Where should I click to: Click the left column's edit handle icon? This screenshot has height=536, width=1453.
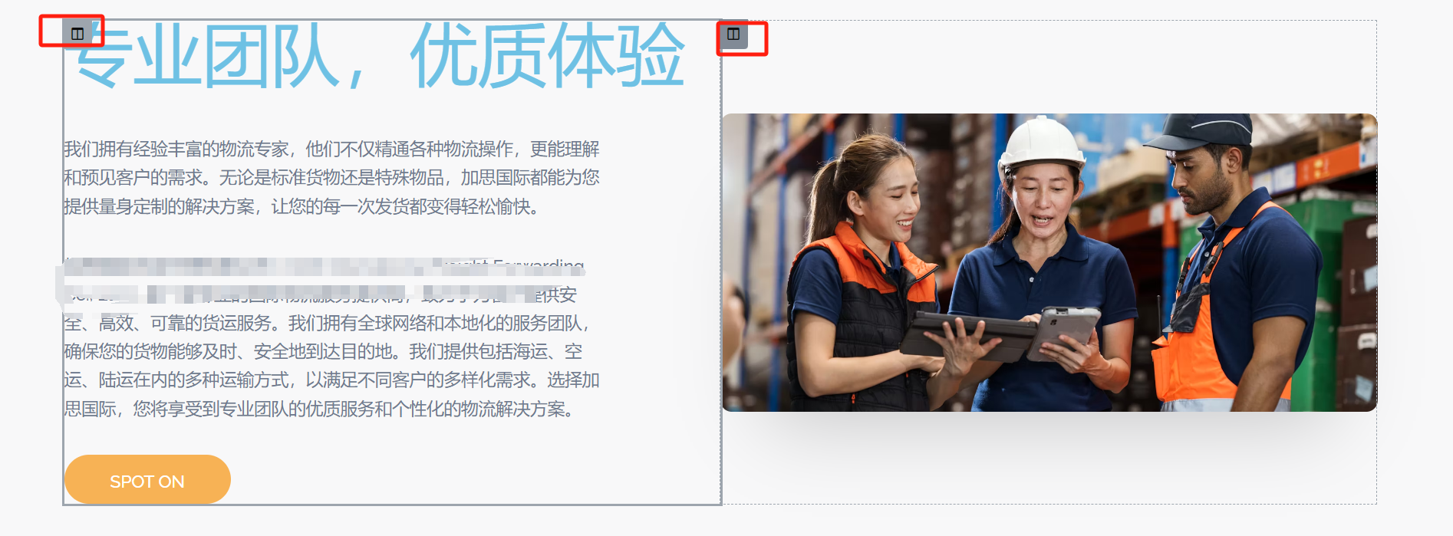tap(77, 34)
